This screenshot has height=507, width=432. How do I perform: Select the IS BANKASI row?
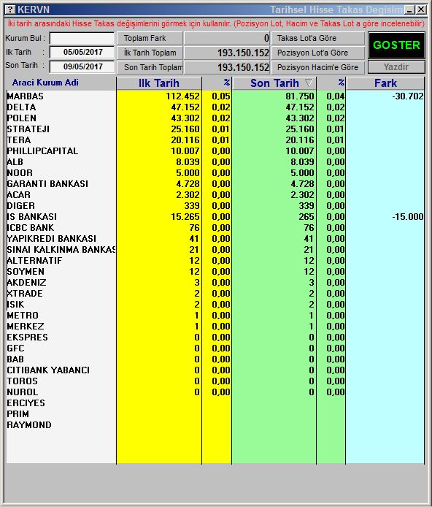tap(215, 217)
